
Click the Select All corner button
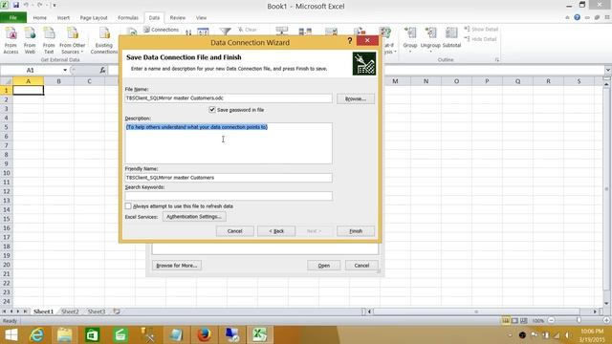7,81
